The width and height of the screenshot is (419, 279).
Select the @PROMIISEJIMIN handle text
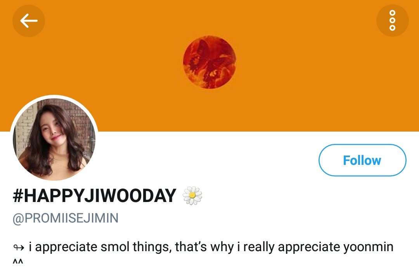tap(66, 218)
